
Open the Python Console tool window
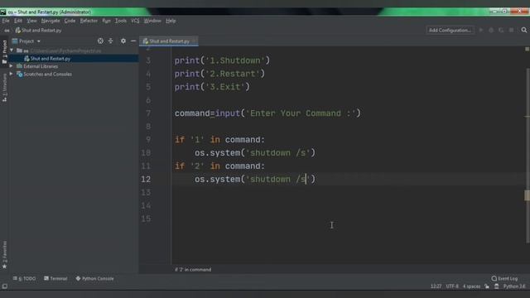(x=94, y=278)
